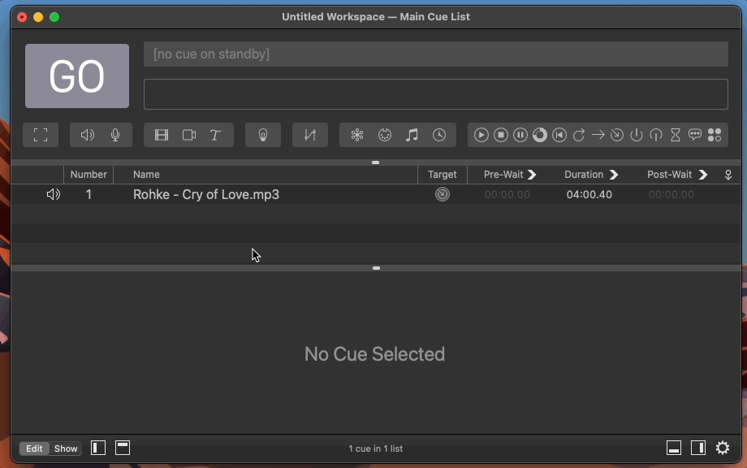Add an Audio cue from toolbar

[87, 135]
